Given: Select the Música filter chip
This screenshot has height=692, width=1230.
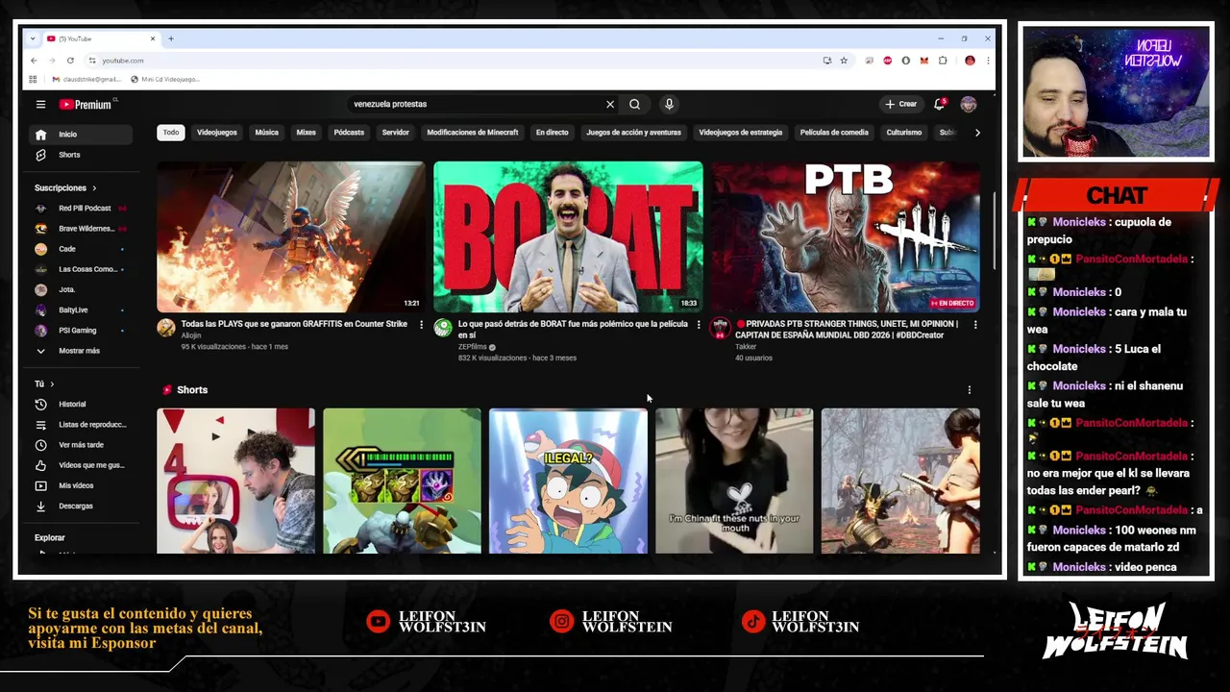Looking at the screenshot, I should [267, 133].
